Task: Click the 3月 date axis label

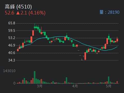Action: coord(40,86)
